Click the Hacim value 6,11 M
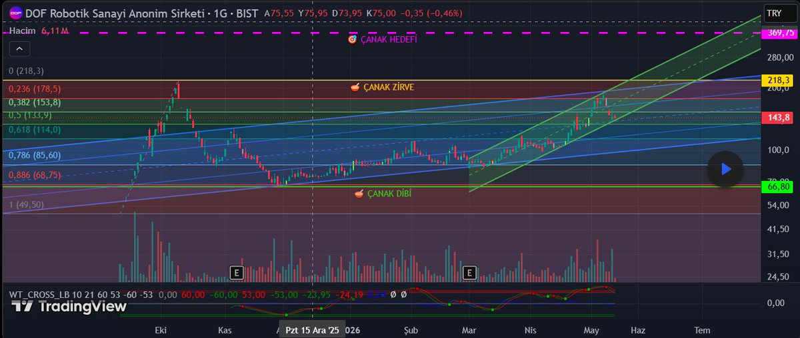 [x=55, y=31]
